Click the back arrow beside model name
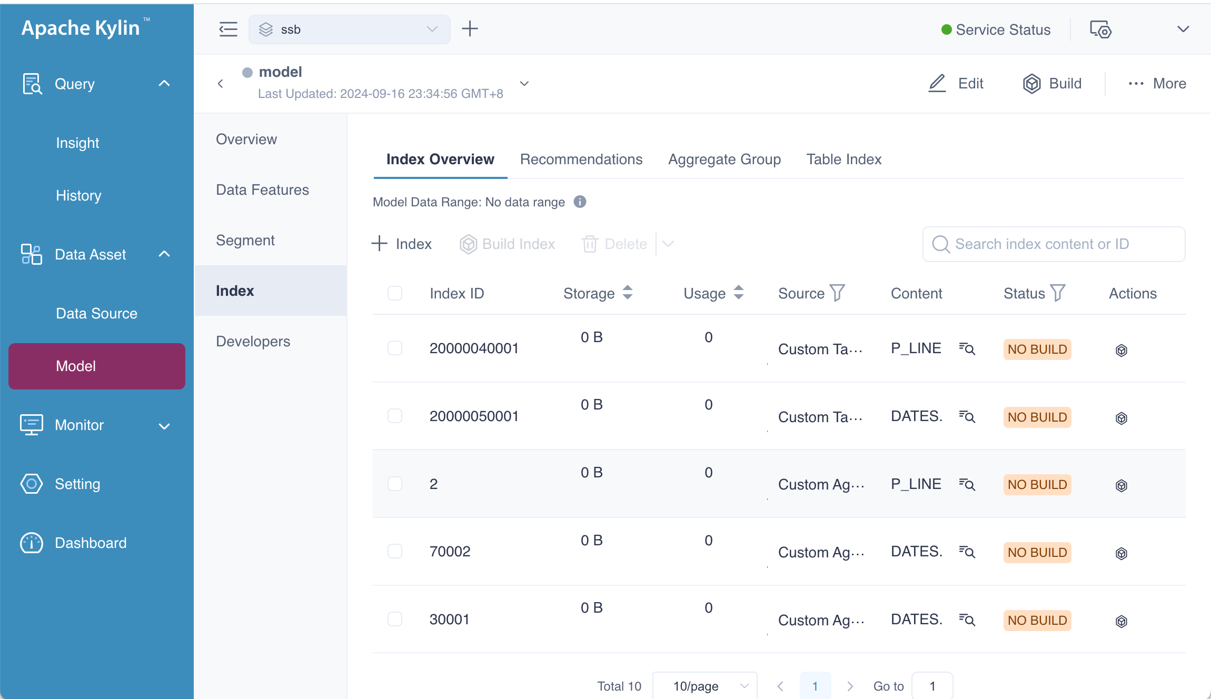 221,84
